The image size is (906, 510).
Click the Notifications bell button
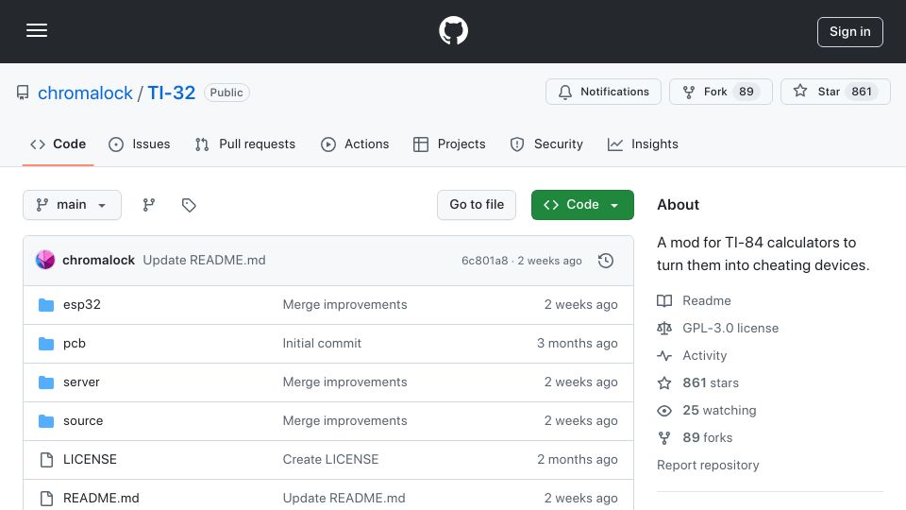coord(603,92)
